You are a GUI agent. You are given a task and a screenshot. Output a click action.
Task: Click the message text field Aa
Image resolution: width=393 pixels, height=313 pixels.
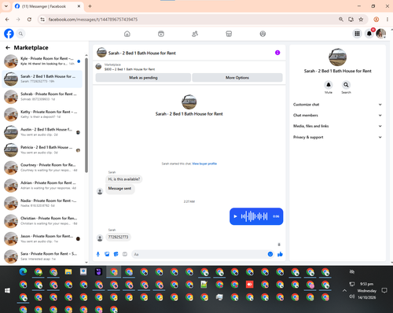click(199, 254)
